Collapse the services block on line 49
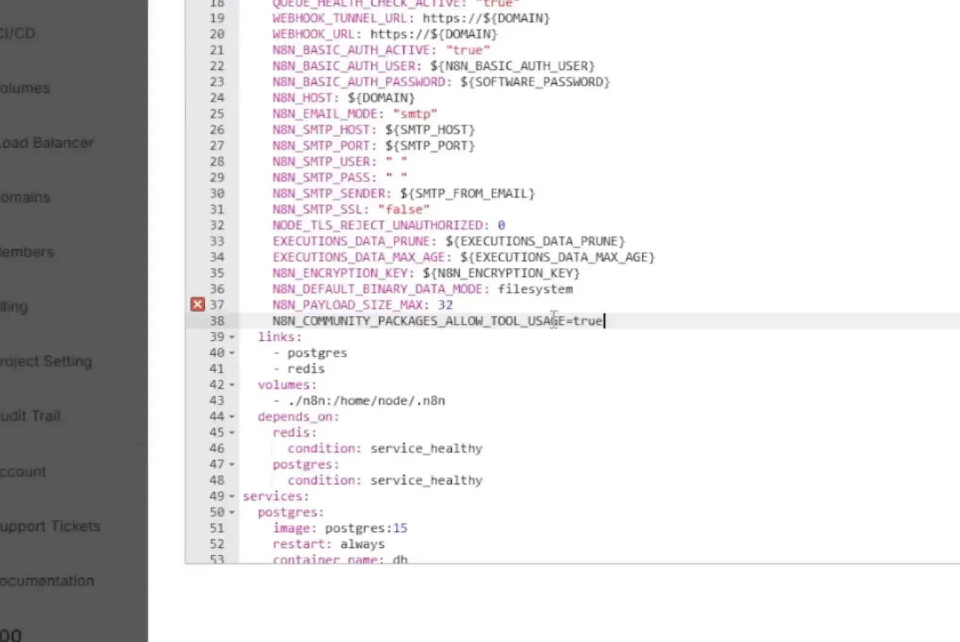 pos(232,496)
